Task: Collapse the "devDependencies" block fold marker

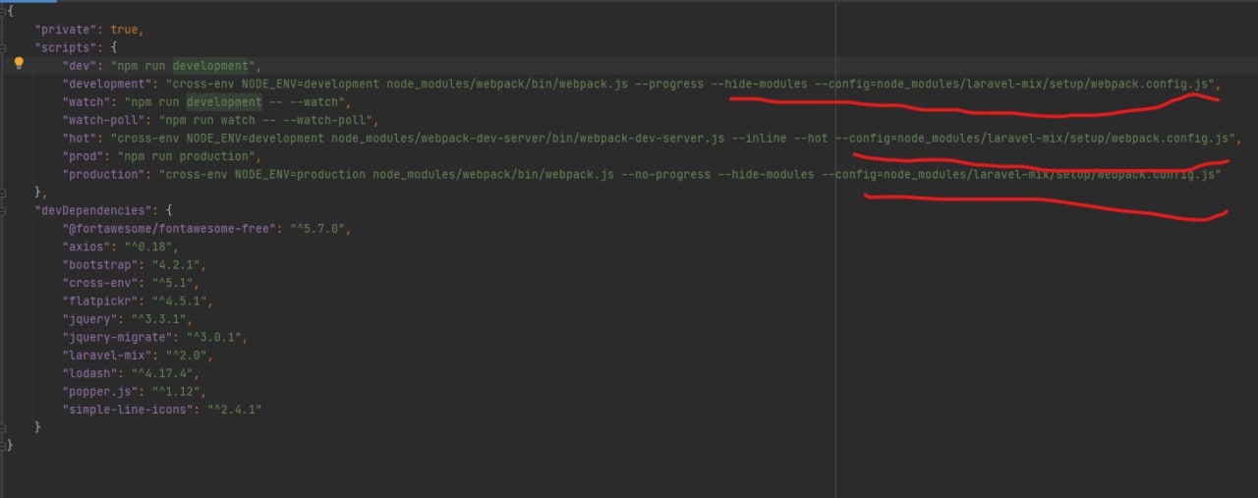Action: [x=3, y=210]
